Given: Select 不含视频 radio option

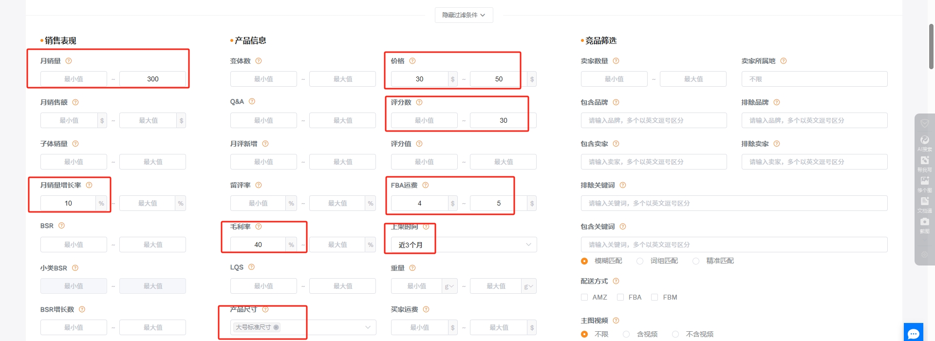Looking at the screenshot, I should coord(675,334).
